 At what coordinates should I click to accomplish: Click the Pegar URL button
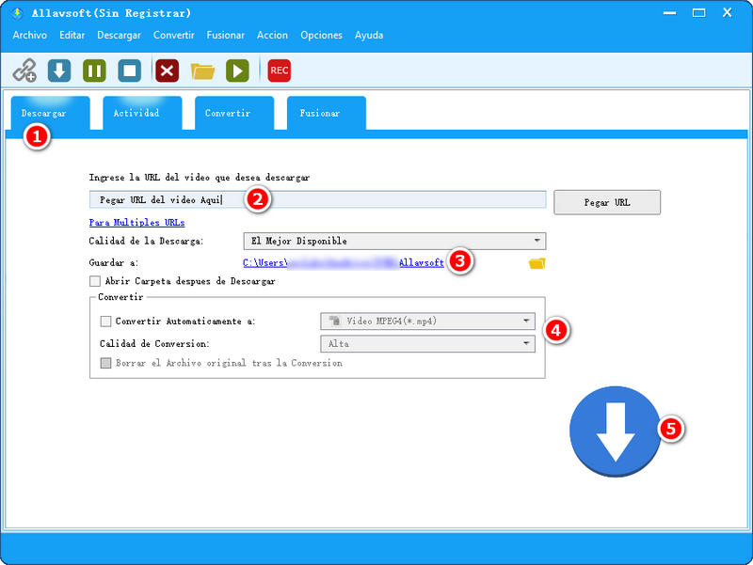click(x=607, y=202)
